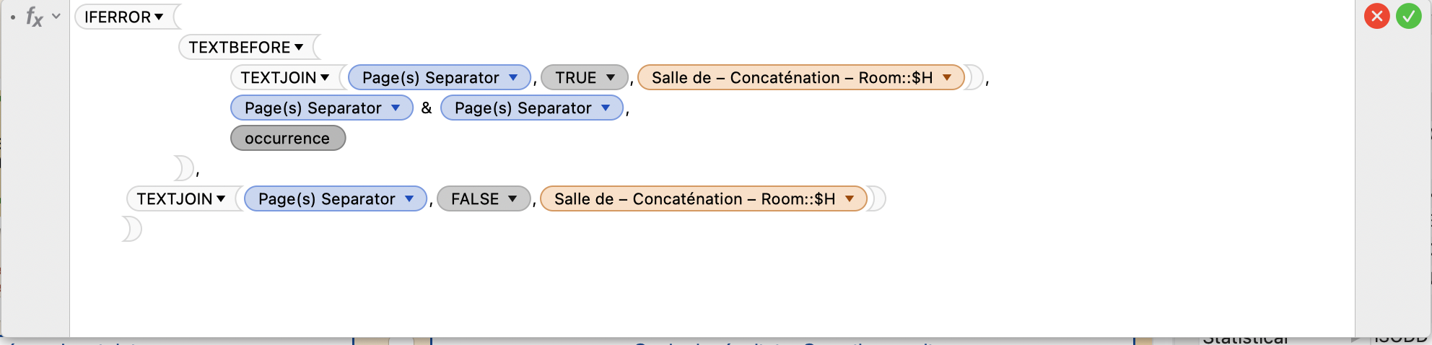
Task: Click the chevron beside the fx icon
Action: [56, 16]
